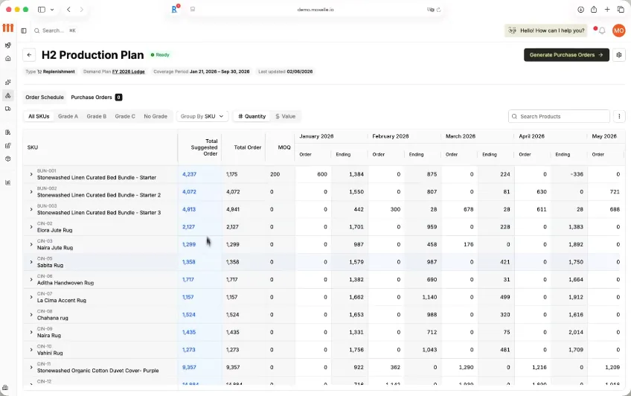Viewport: 631px width, 396px height.
Task: Click the January 2026 column header
Action: [316, 136]
